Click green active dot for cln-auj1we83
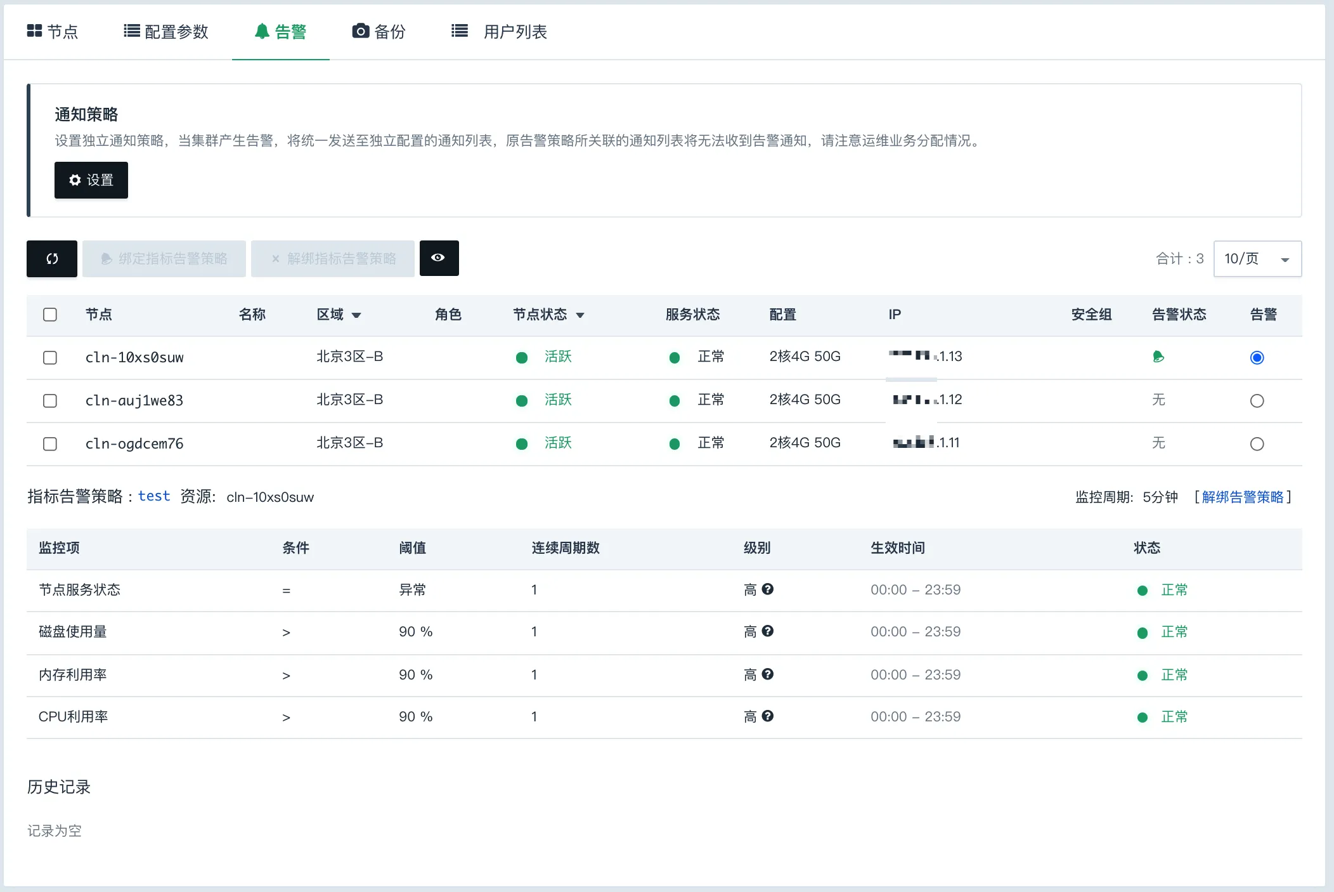Image resolution: width=1334 pixels, height=892 pixels. click(522, 401)
